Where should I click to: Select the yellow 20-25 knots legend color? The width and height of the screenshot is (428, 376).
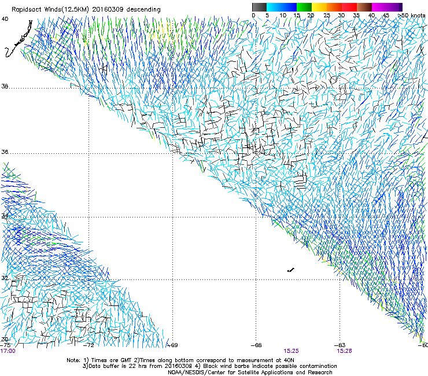(x=319, y=7)
